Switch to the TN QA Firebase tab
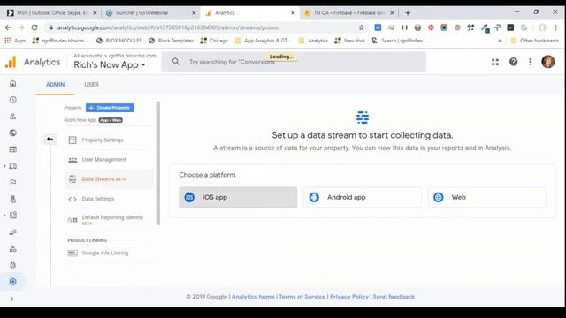The width and height of the screenshot is (566, 318). click(x=349, y=13)
